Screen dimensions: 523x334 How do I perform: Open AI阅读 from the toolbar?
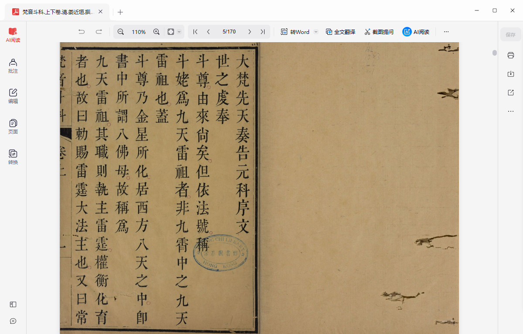[x=416, y=32]
